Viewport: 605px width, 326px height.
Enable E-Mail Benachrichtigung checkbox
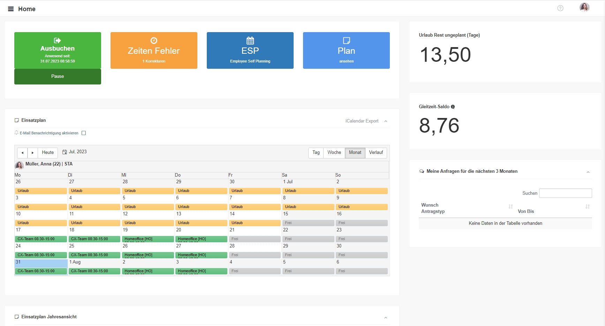coord(84,133)
